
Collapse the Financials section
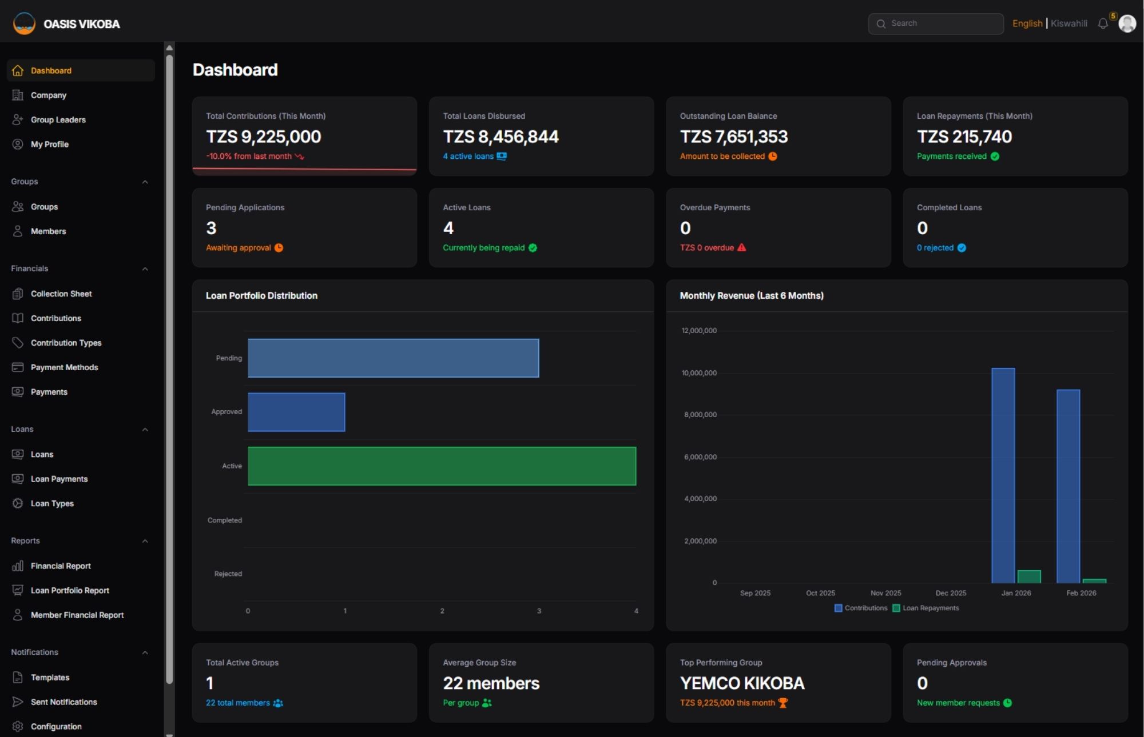[145, 269]
